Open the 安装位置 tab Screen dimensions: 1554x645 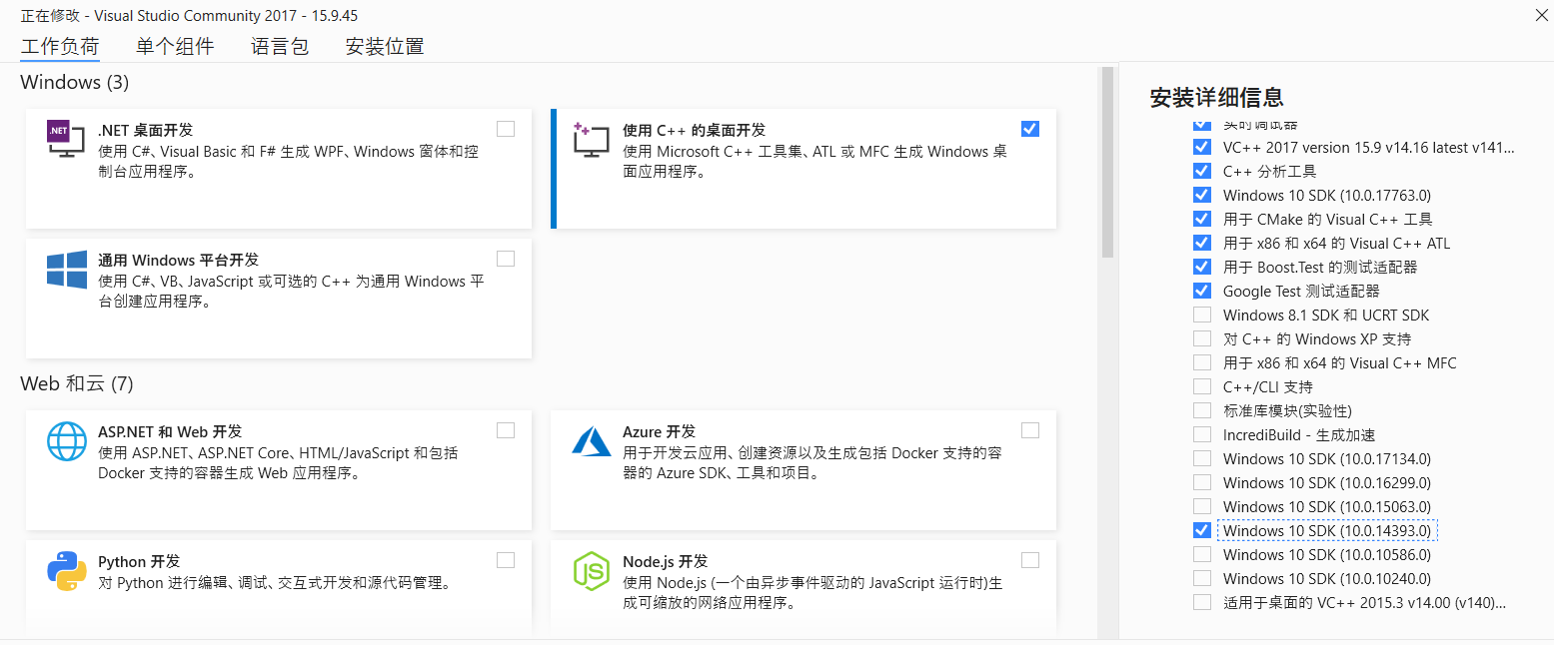click(x=385, y=46)
